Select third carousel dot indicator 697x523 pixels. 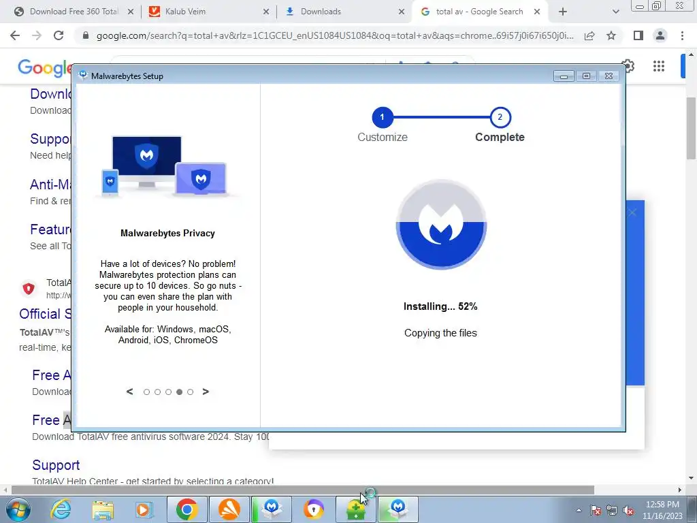(169, 392)
